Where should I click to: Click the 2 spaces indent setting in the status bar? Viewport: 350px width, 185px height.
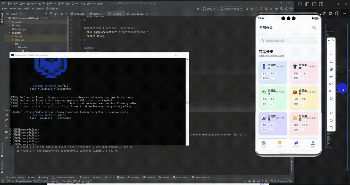(x=282, y=181)
